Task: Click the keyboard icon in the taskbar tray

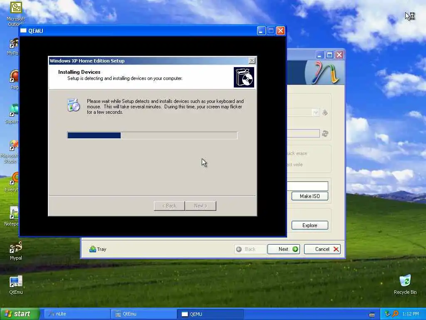Action: coord(372,314)
